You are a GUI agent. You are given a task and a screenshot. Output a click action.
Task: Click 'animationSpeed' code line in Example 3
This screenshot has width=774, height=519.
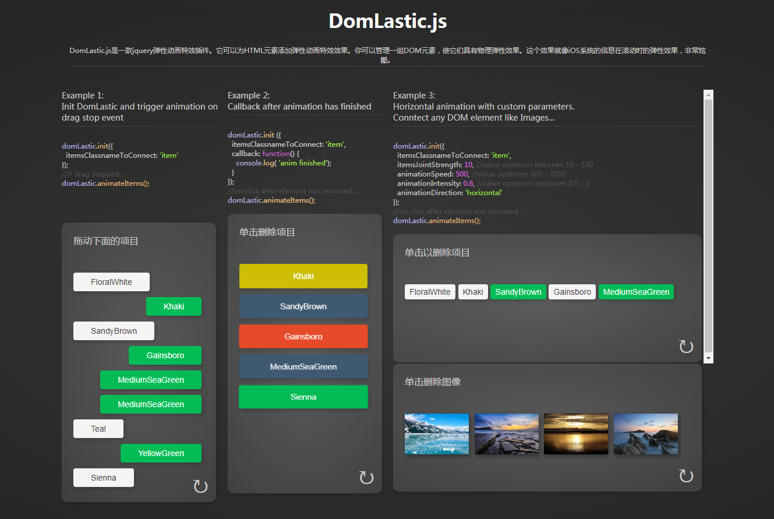pyautogui.click(x=482, y=174)
